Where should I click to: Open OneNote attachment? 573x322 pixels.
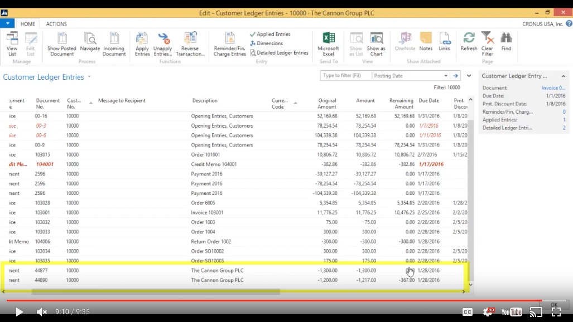405,41
